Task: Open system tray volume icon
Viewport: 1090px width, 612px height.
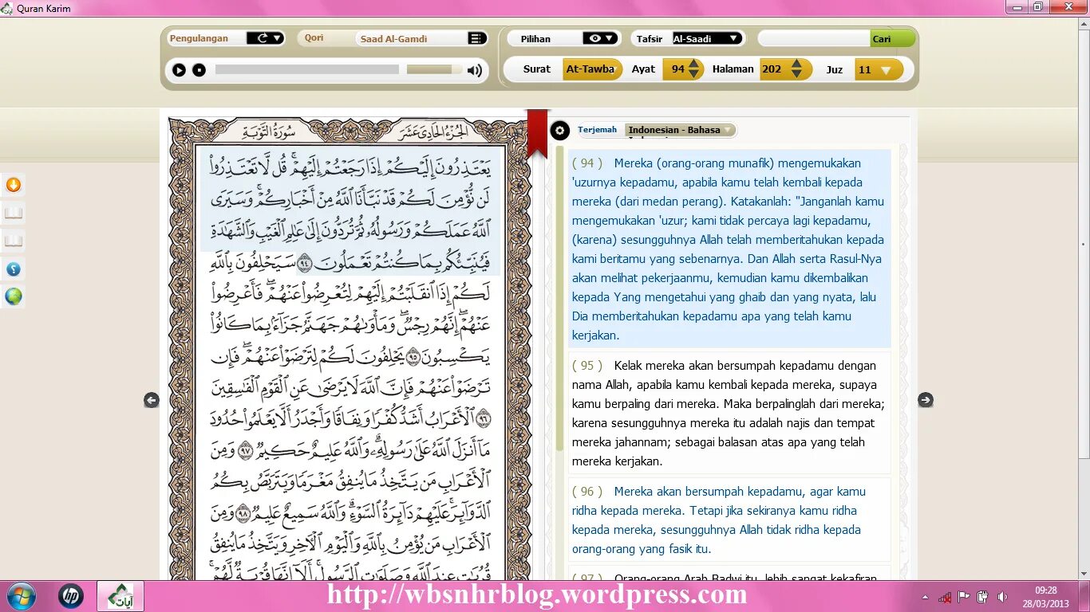Action: [x=1002, y=596]
